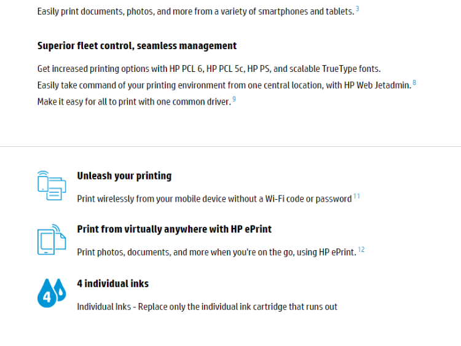Click the wireless mobile printing icon
Image resolution: width=461 pixels, height=346 pixels.
point(52,186)
